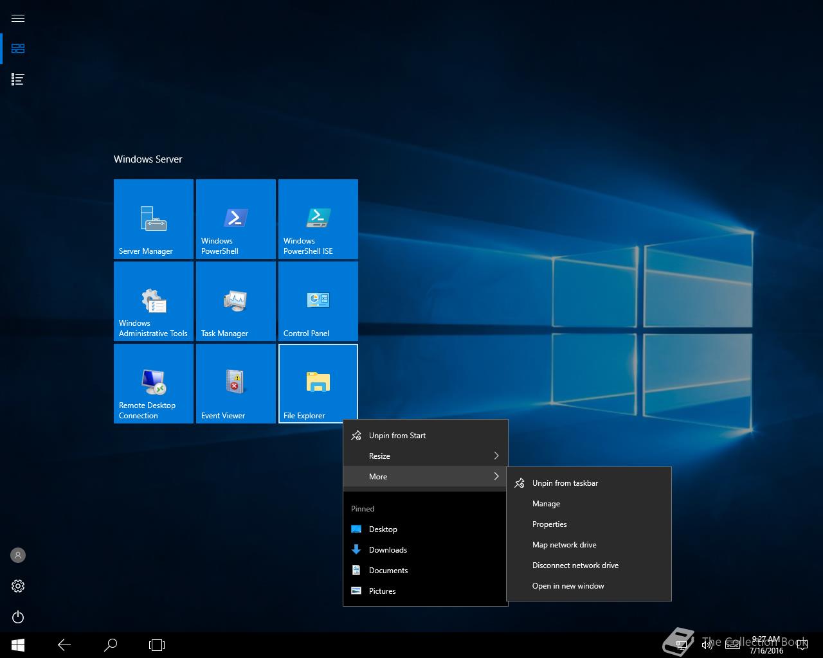The height and width of the screenshot is (658, 823).
Task: Open Task View on taskbar
Action: (157, 645)
